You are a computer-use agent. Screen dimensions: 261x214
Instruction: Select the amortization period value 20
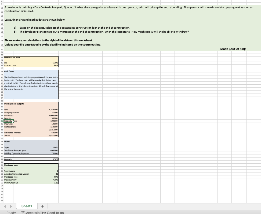[x=57, y=174]
